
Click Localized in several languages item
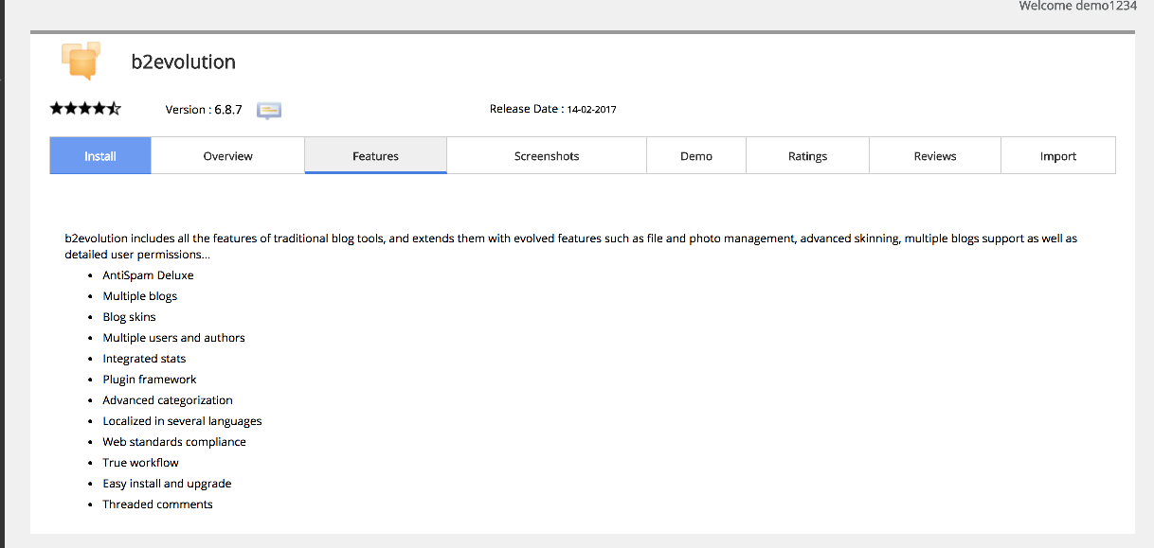coord(183,421)
